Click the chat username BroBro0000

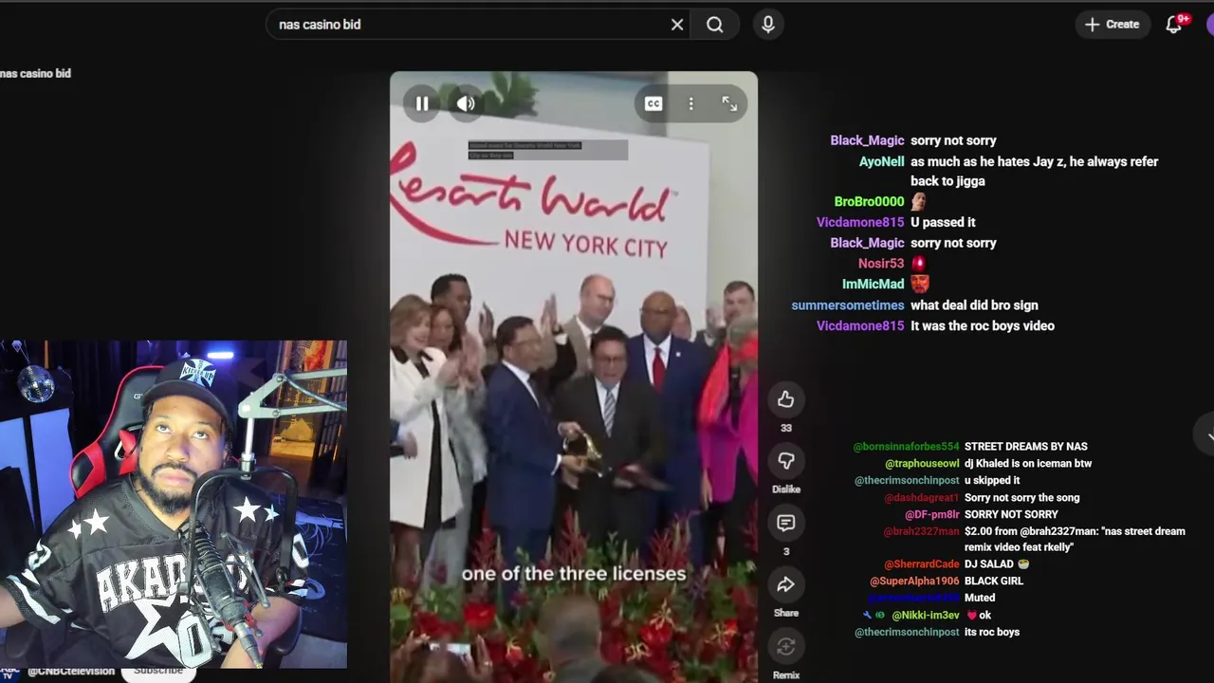[869, 201]
